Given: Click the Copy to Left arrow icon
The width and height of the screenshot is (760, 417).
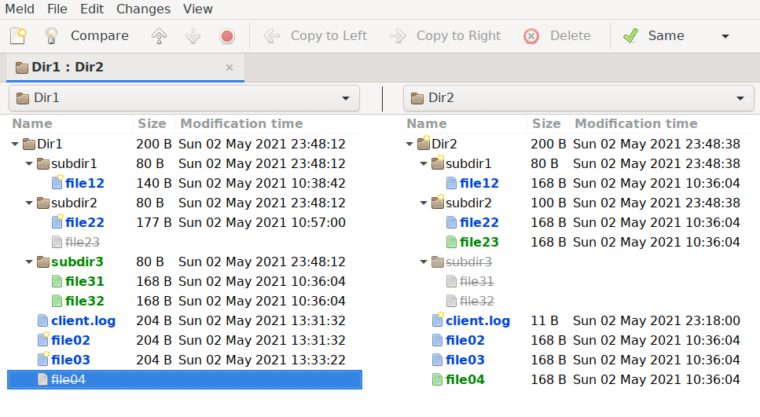Looking at the screenshot, I should coord(272,36).
